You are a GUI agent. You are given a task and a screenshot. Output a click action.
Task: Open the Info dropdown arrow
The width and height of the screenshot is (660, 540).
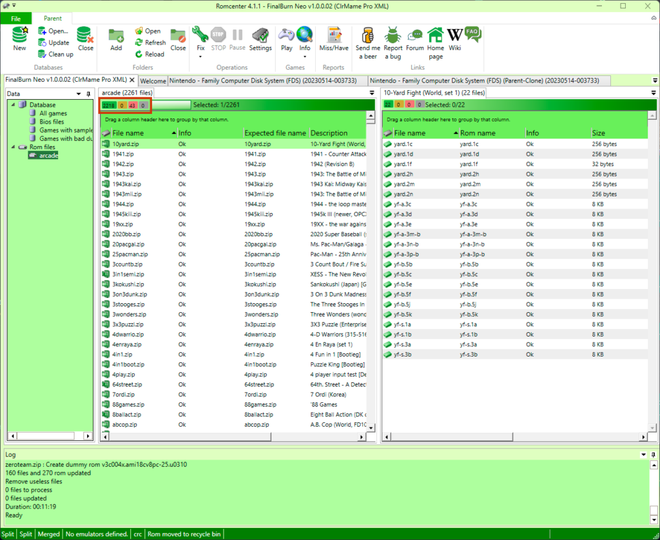coord(305,57)
